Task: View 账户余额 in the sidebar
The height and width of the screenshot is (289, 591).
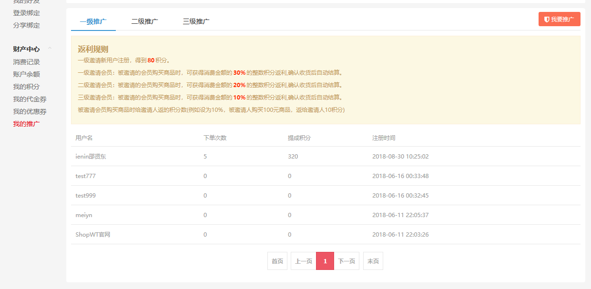Action: point(26,74)
